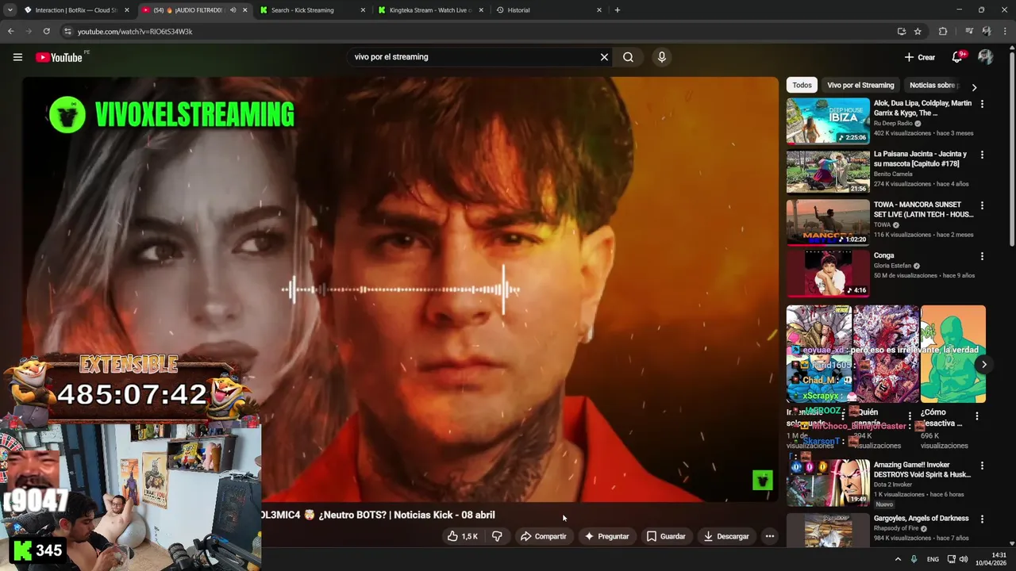Image resolution: width=1016 pixels, height=571 pixels.
Task: Start voice search with microphone icon
Action: [x=661, y=57]
